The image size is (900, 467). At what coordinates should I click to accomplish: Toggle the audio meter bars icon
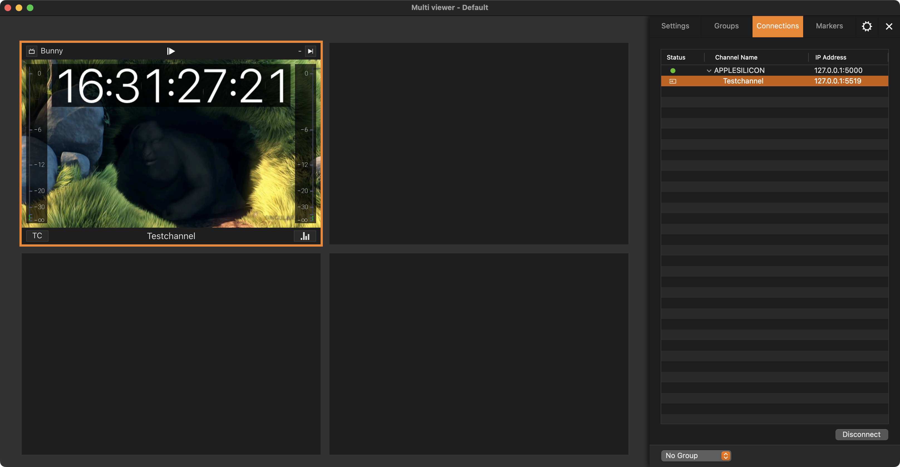click(305, 236)
